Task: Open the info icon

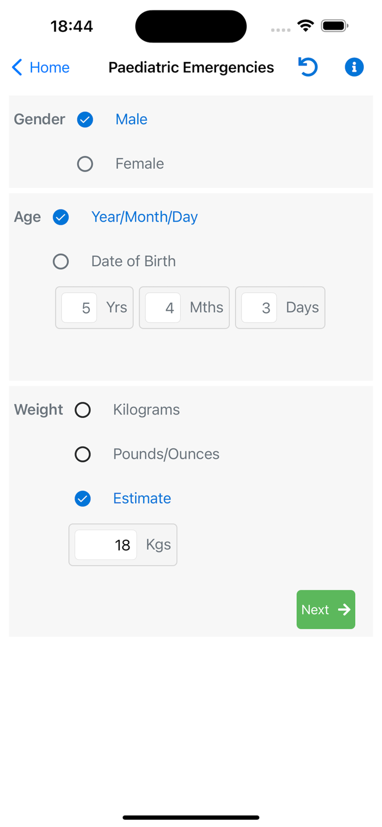Action: [x=354, y=67]
